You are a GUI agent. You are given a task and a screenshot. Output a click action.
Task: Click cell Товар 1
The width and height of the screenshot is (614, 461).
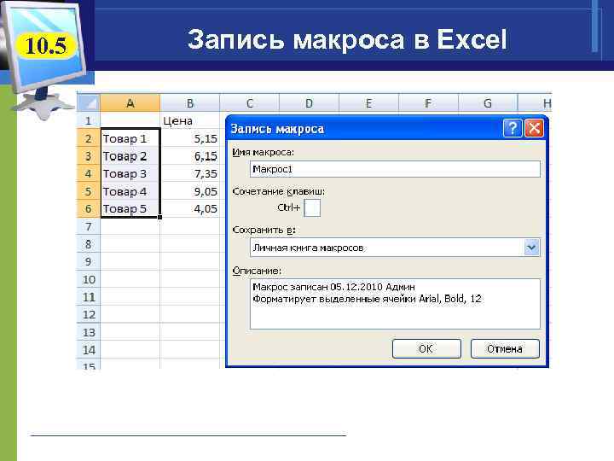click(x=130, y=138)
